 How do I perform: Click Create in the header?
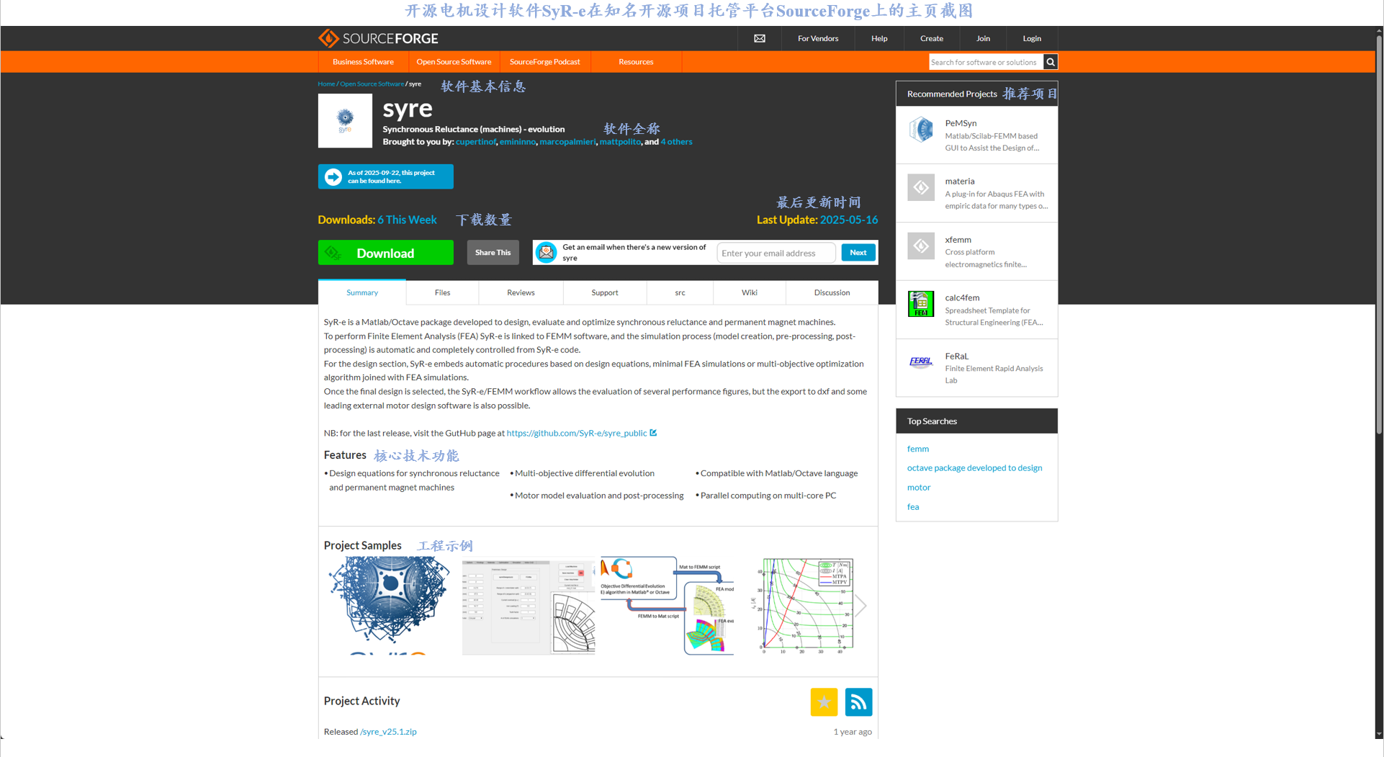tap(931, 38)
